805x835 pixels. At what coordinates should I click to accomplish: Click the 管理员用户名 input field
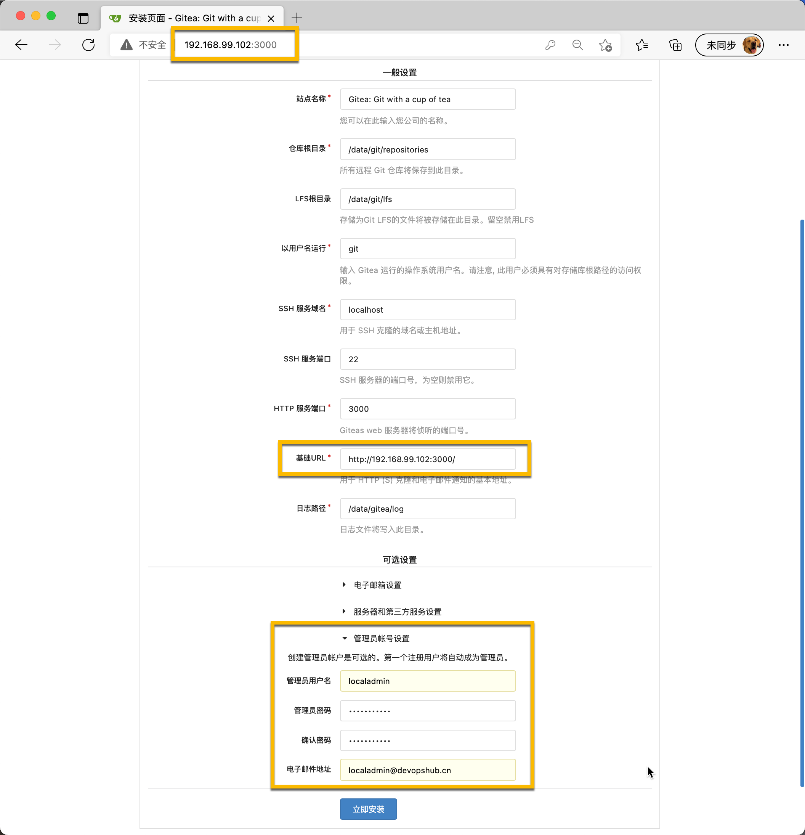point(427,681)
